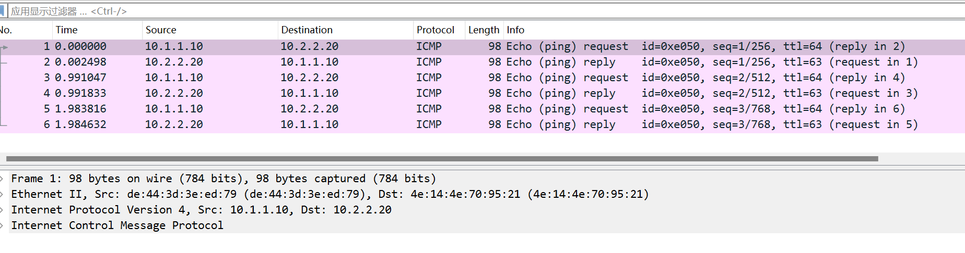Screen dimensions: 965x253
Task: Select packet 4 at time 0.991833
Action: [x=482, y=94]
